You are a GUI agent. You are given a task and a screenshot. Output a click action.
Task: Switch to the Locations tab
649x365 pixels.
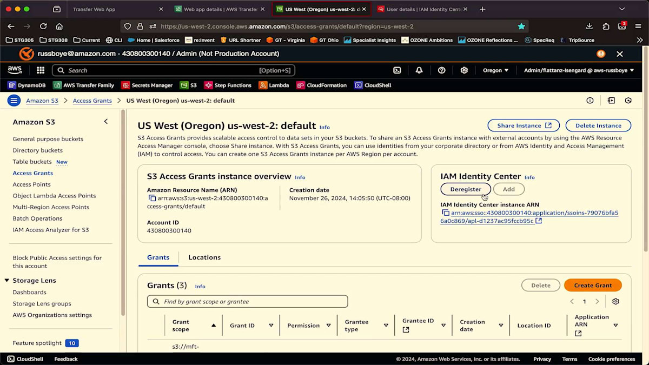coord(204,257)
